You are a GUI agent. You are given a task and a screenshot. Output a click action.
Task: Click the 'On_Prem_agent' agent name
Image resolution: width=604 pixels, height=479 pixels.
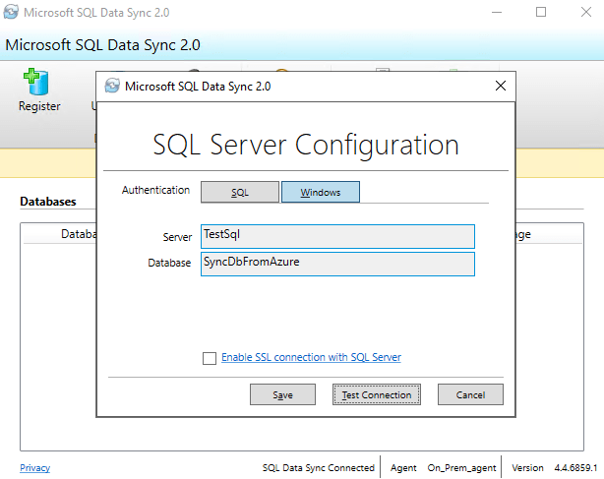click(461, 468)
